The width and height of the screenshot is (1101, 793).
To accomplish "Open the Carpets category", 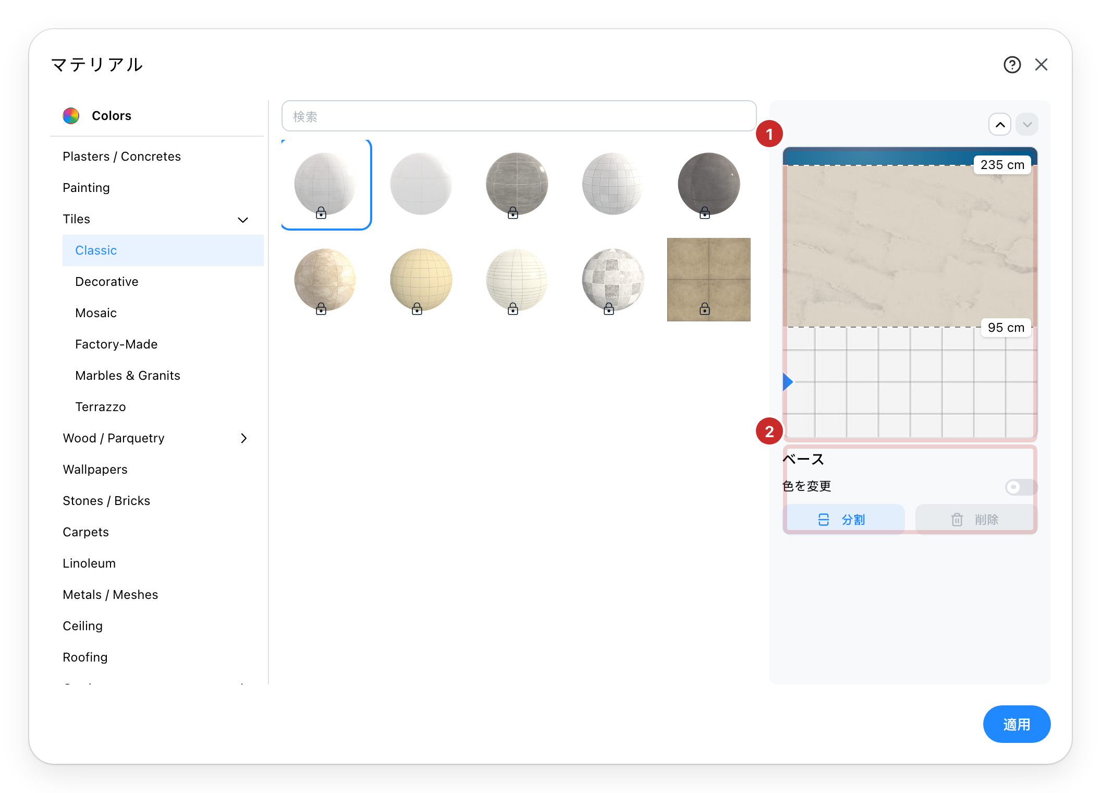I will point(86,532).
